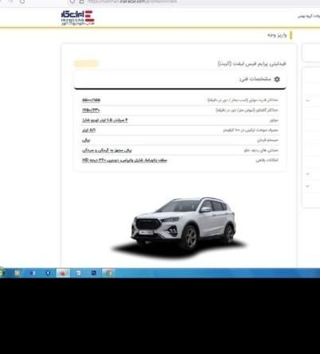Click the torque value 1750/230
The image size is (320, 354).
pyautogui.click(x=91, y=110)
